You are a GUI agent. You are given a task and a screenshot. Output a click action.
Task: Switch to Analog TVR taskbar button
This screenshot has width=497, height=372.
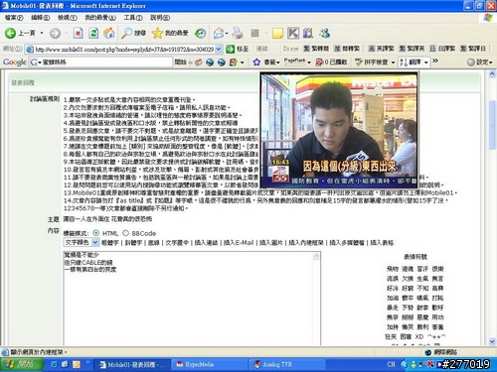pos(286,364)
